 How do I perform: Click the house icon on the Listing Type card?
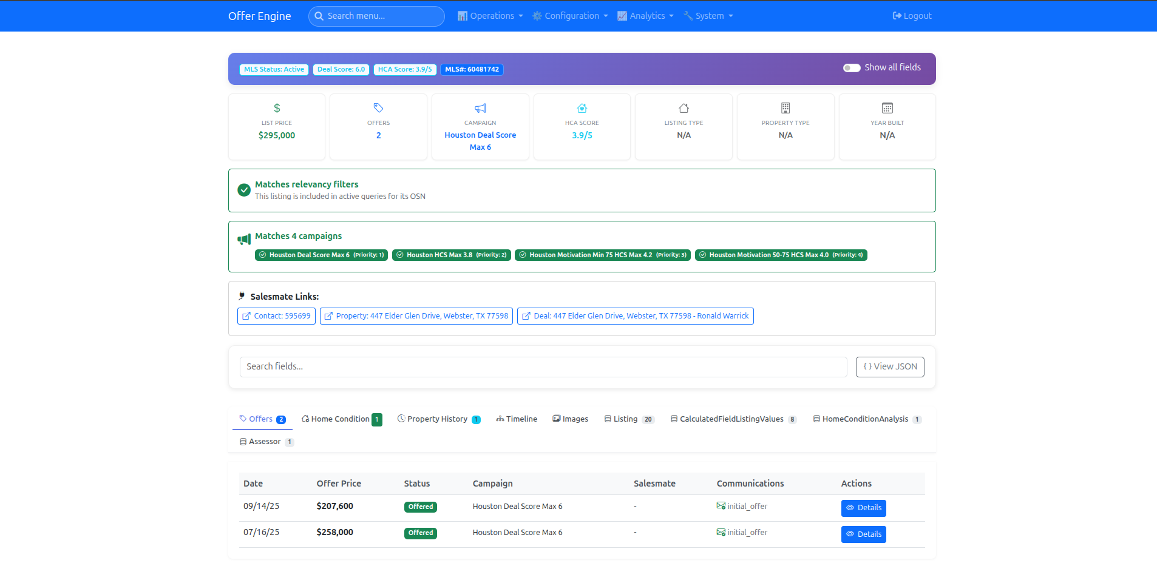[x=684, y=107]
